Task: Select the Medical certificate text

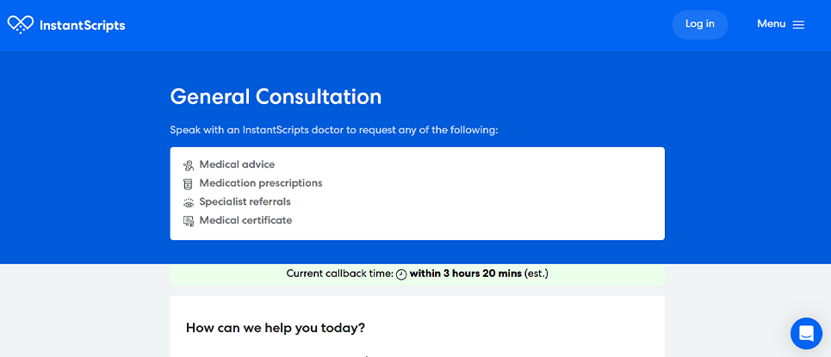Action: pyautogui.click(x=245, y=220)
